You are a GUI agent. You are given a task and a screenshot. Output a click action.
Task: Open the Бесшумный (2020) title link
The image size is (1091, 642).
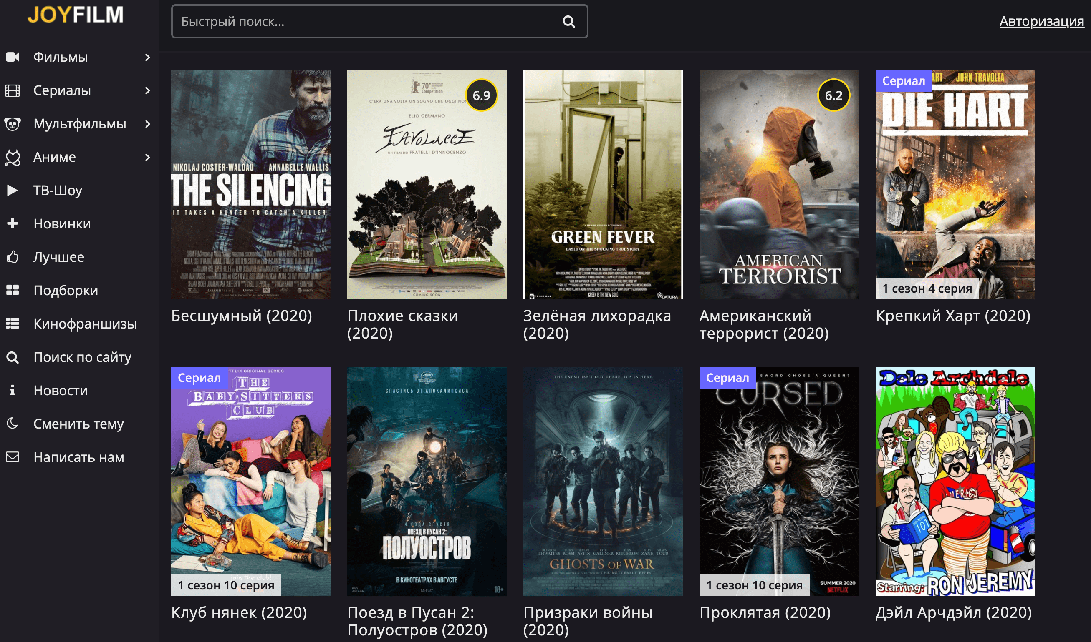241,316
